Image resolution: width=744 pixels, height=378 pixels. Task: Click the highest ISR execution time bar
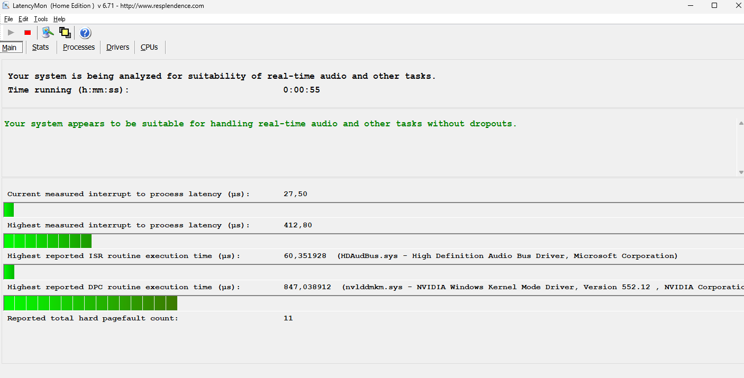tap(9, 272)
